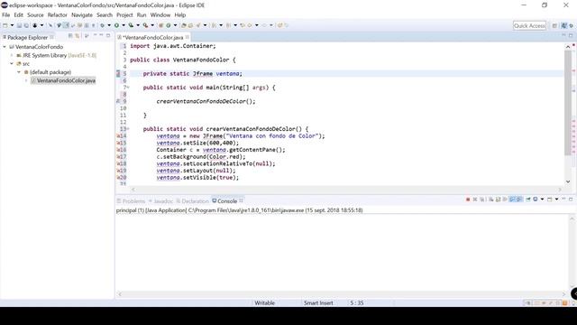Collapse the main method fold on line 7
This screenshot has height=325, width=577.
(128, 88)
